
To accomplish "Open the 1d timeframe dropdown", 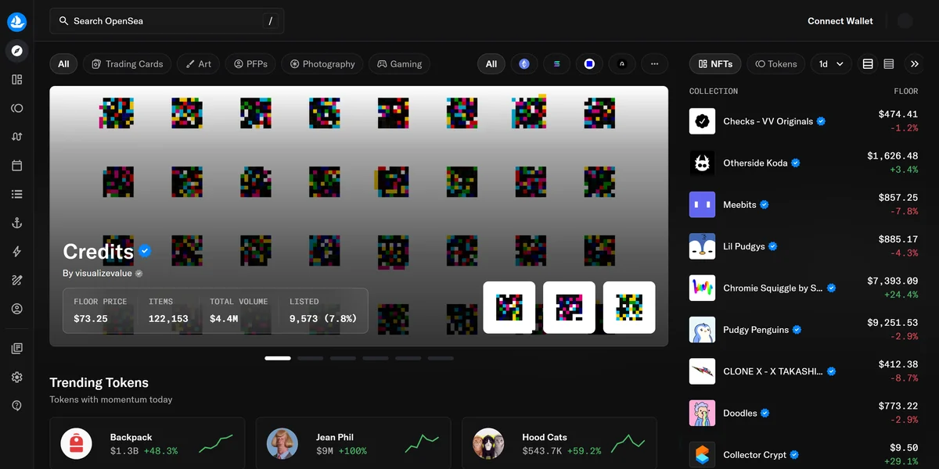I will [x=831, y=64].
